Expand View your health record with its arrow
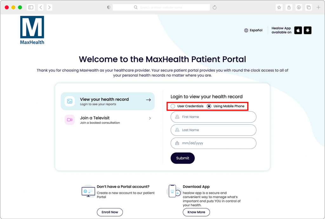The height and width of the screenshot is (219, 325). (148, 99)
